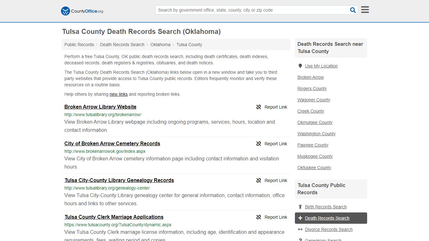Image resolution: width=429 pixels, height=241 pixels.
Task: Click the search input field
Action: (x=253, y=10)
